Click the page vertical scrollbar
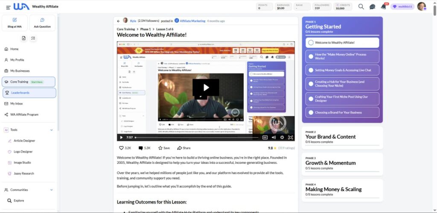 coord(435,10)
